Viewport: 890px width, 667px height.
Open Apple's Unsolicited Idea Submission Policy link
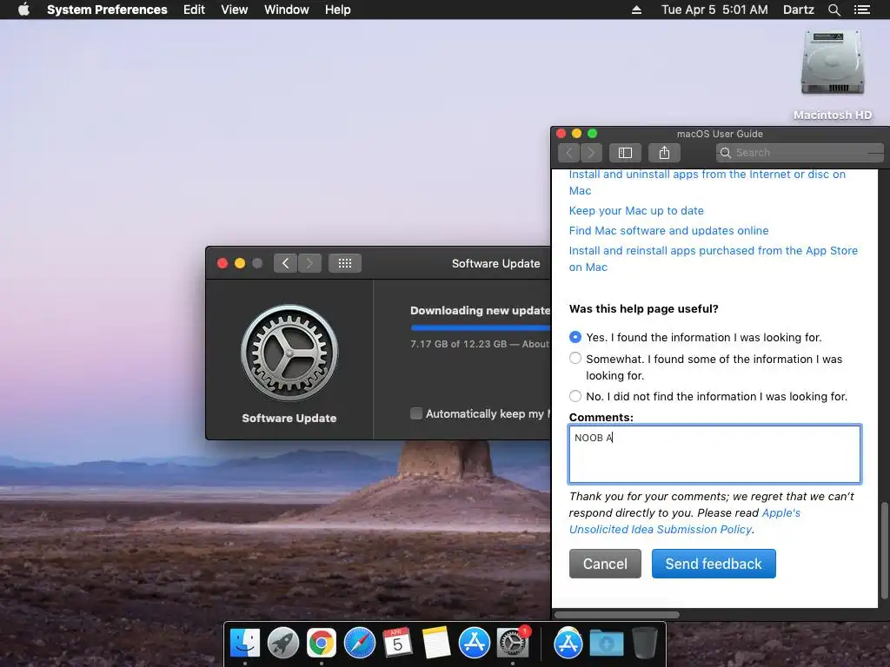coord(685,521)
